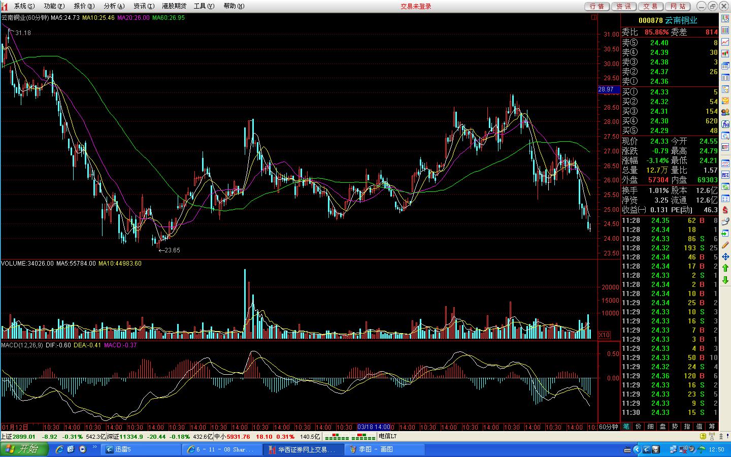731x457 pixels.
Task: Click the 资讯 button at top right
Action: point(624,6)
